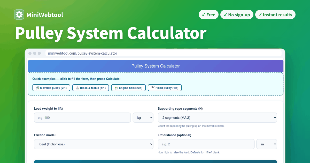The width and height of the screenshot is (310, 163).
Task: Fill form with Engine hoist (6:1) example
Action: [128, 88]
